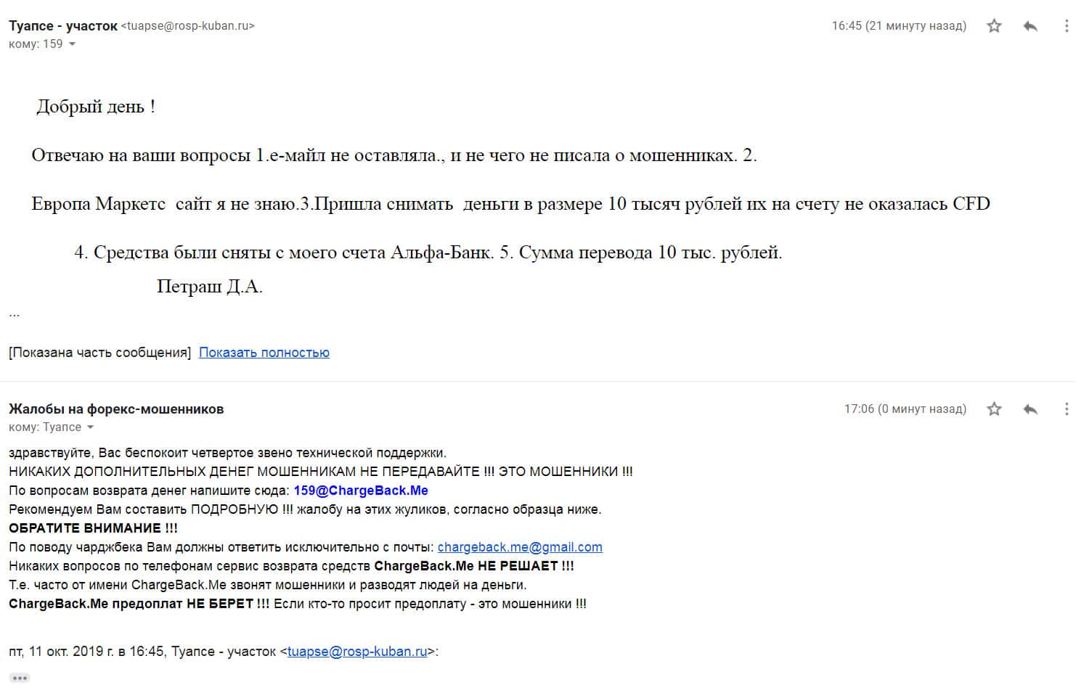Click the '16:45 (21 минуту назад)' timestamp

pos(899,26)
